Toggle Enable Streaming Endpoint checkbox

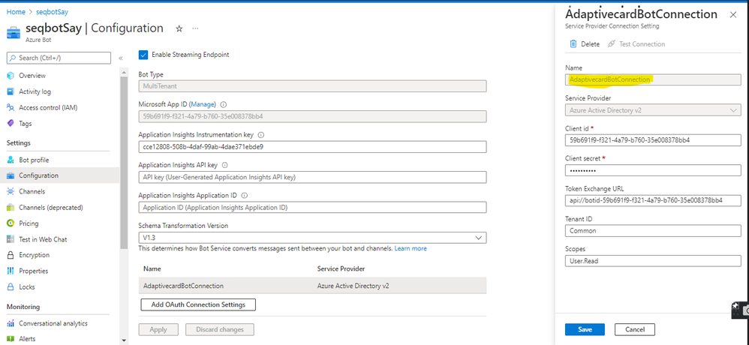(x=143, y=54)
